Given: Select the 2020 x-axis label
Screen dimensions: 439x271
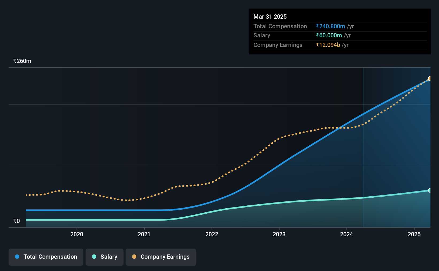Looking at the screenshot, I should [77, 234].
